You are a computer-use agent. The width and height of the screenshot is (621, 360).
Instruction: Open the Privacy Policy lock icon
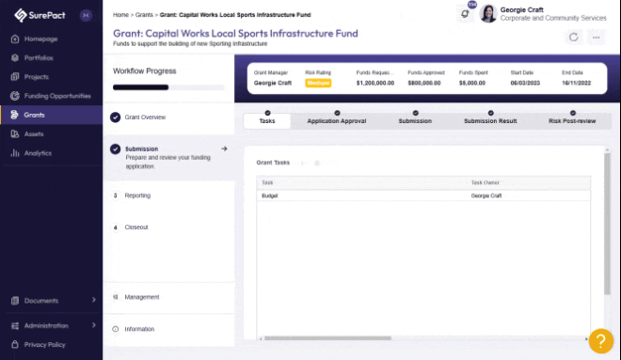click(x=15, y=344)
